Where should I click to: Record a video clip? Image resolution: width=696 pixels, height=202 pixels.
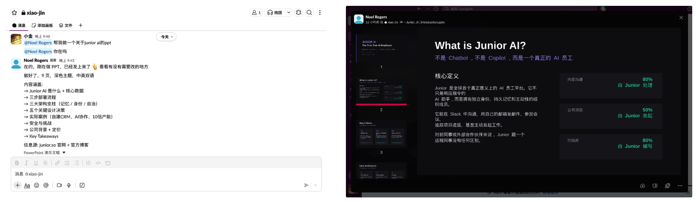59,185
